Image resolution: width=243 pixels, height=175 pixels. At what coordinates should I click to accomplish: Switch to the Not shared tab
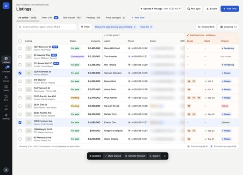72,18
